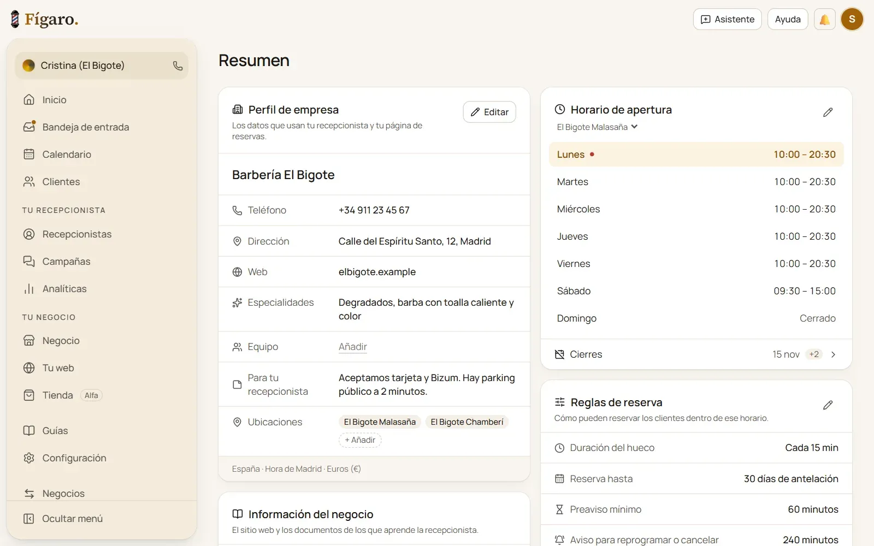Select the Negocio sidebar item

[x=102, y=341]
